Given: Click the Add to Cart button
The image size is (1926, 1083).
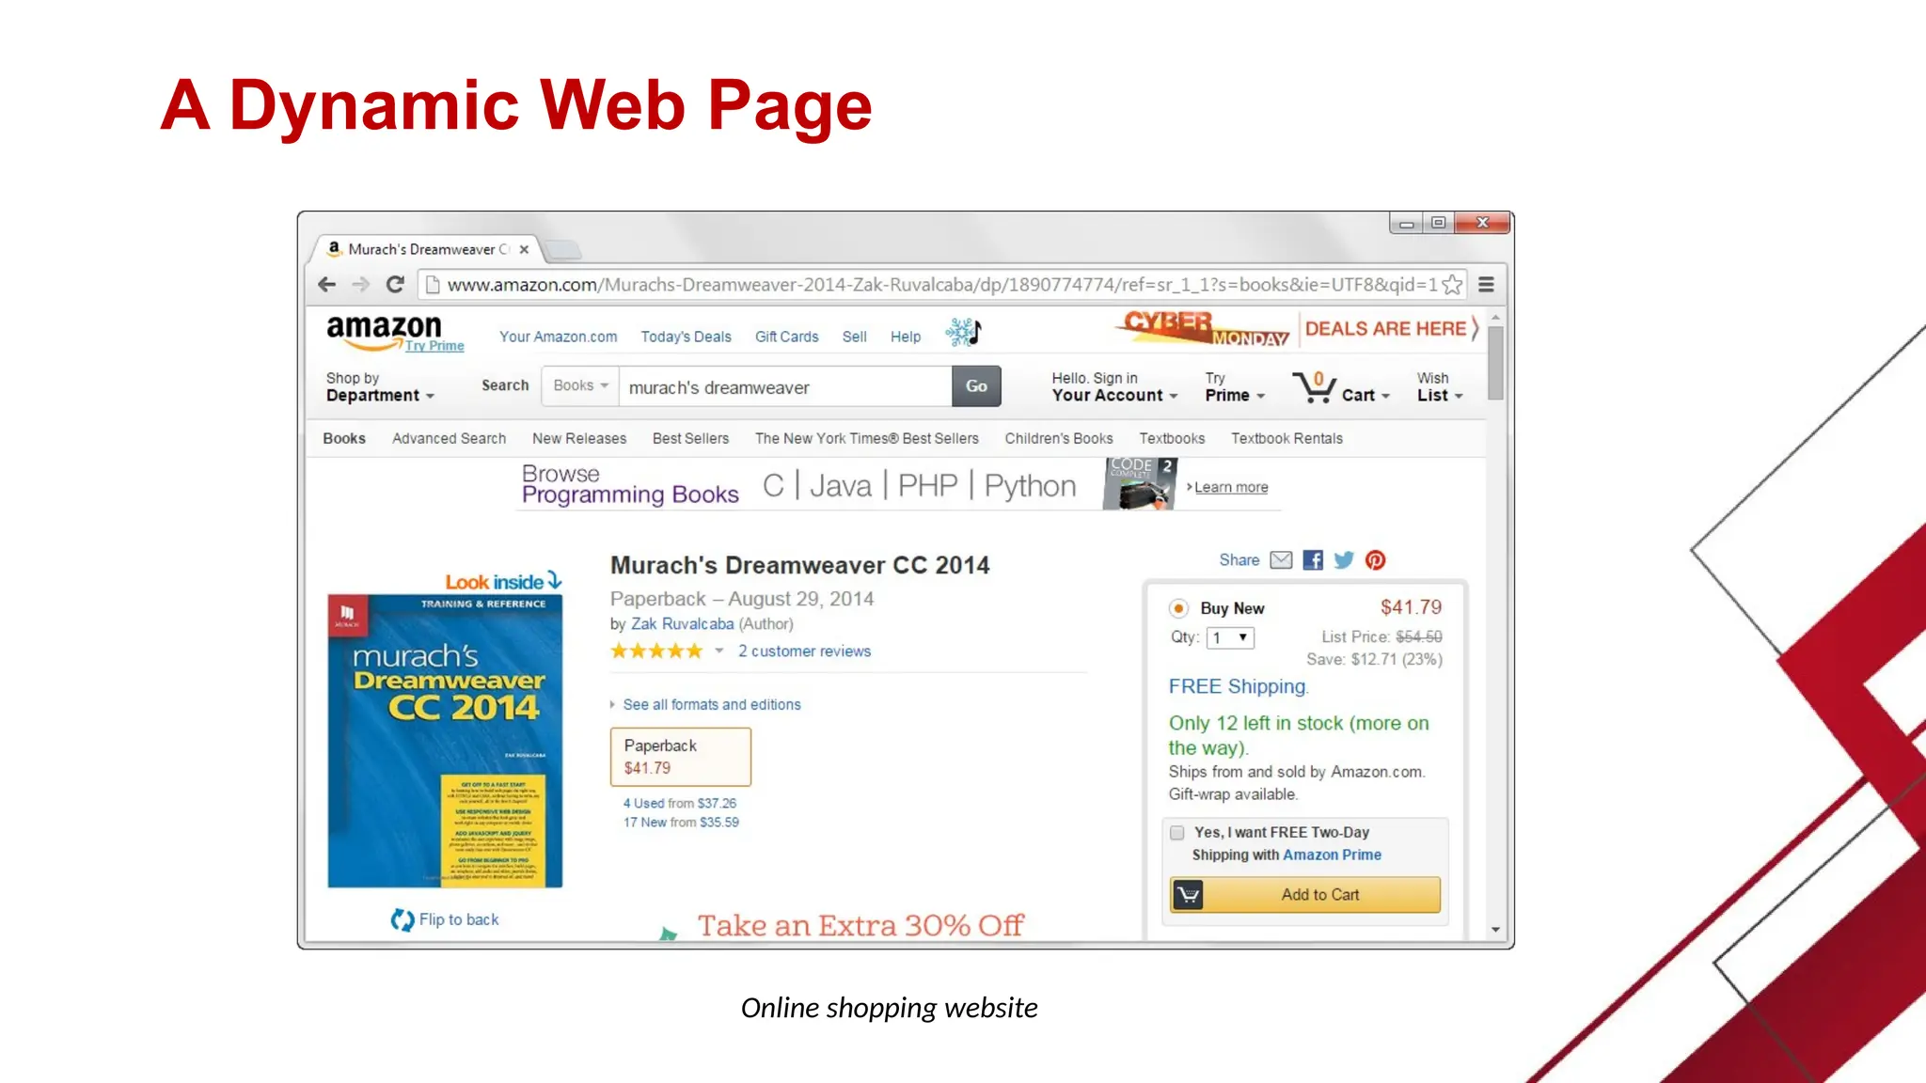Looking at the screenshot, I should pos(1305,894).
